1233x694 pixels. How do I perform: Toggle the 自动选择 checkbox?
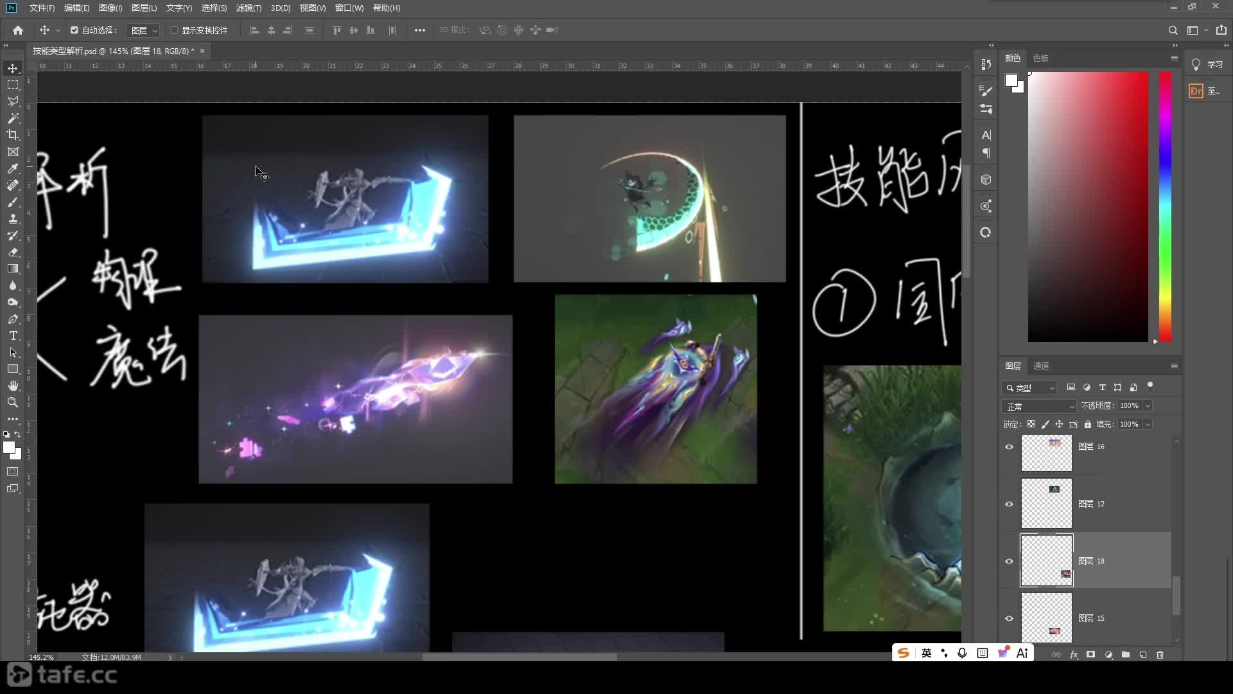click(74, 30)
